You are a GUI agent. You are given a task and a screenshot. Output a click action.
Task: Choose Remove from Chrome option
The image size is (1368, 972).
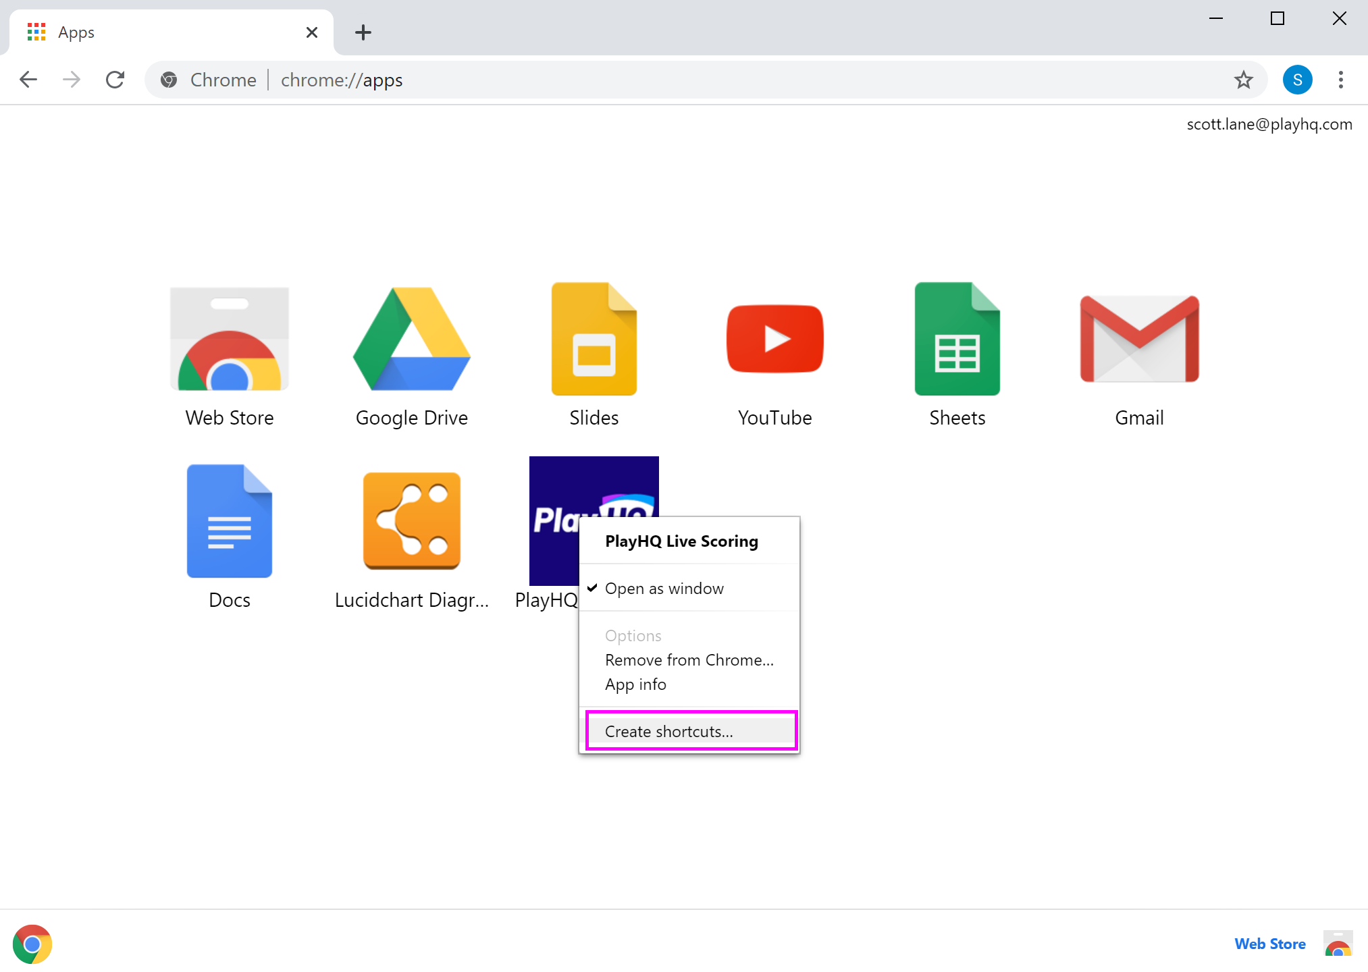pos(689,660)
